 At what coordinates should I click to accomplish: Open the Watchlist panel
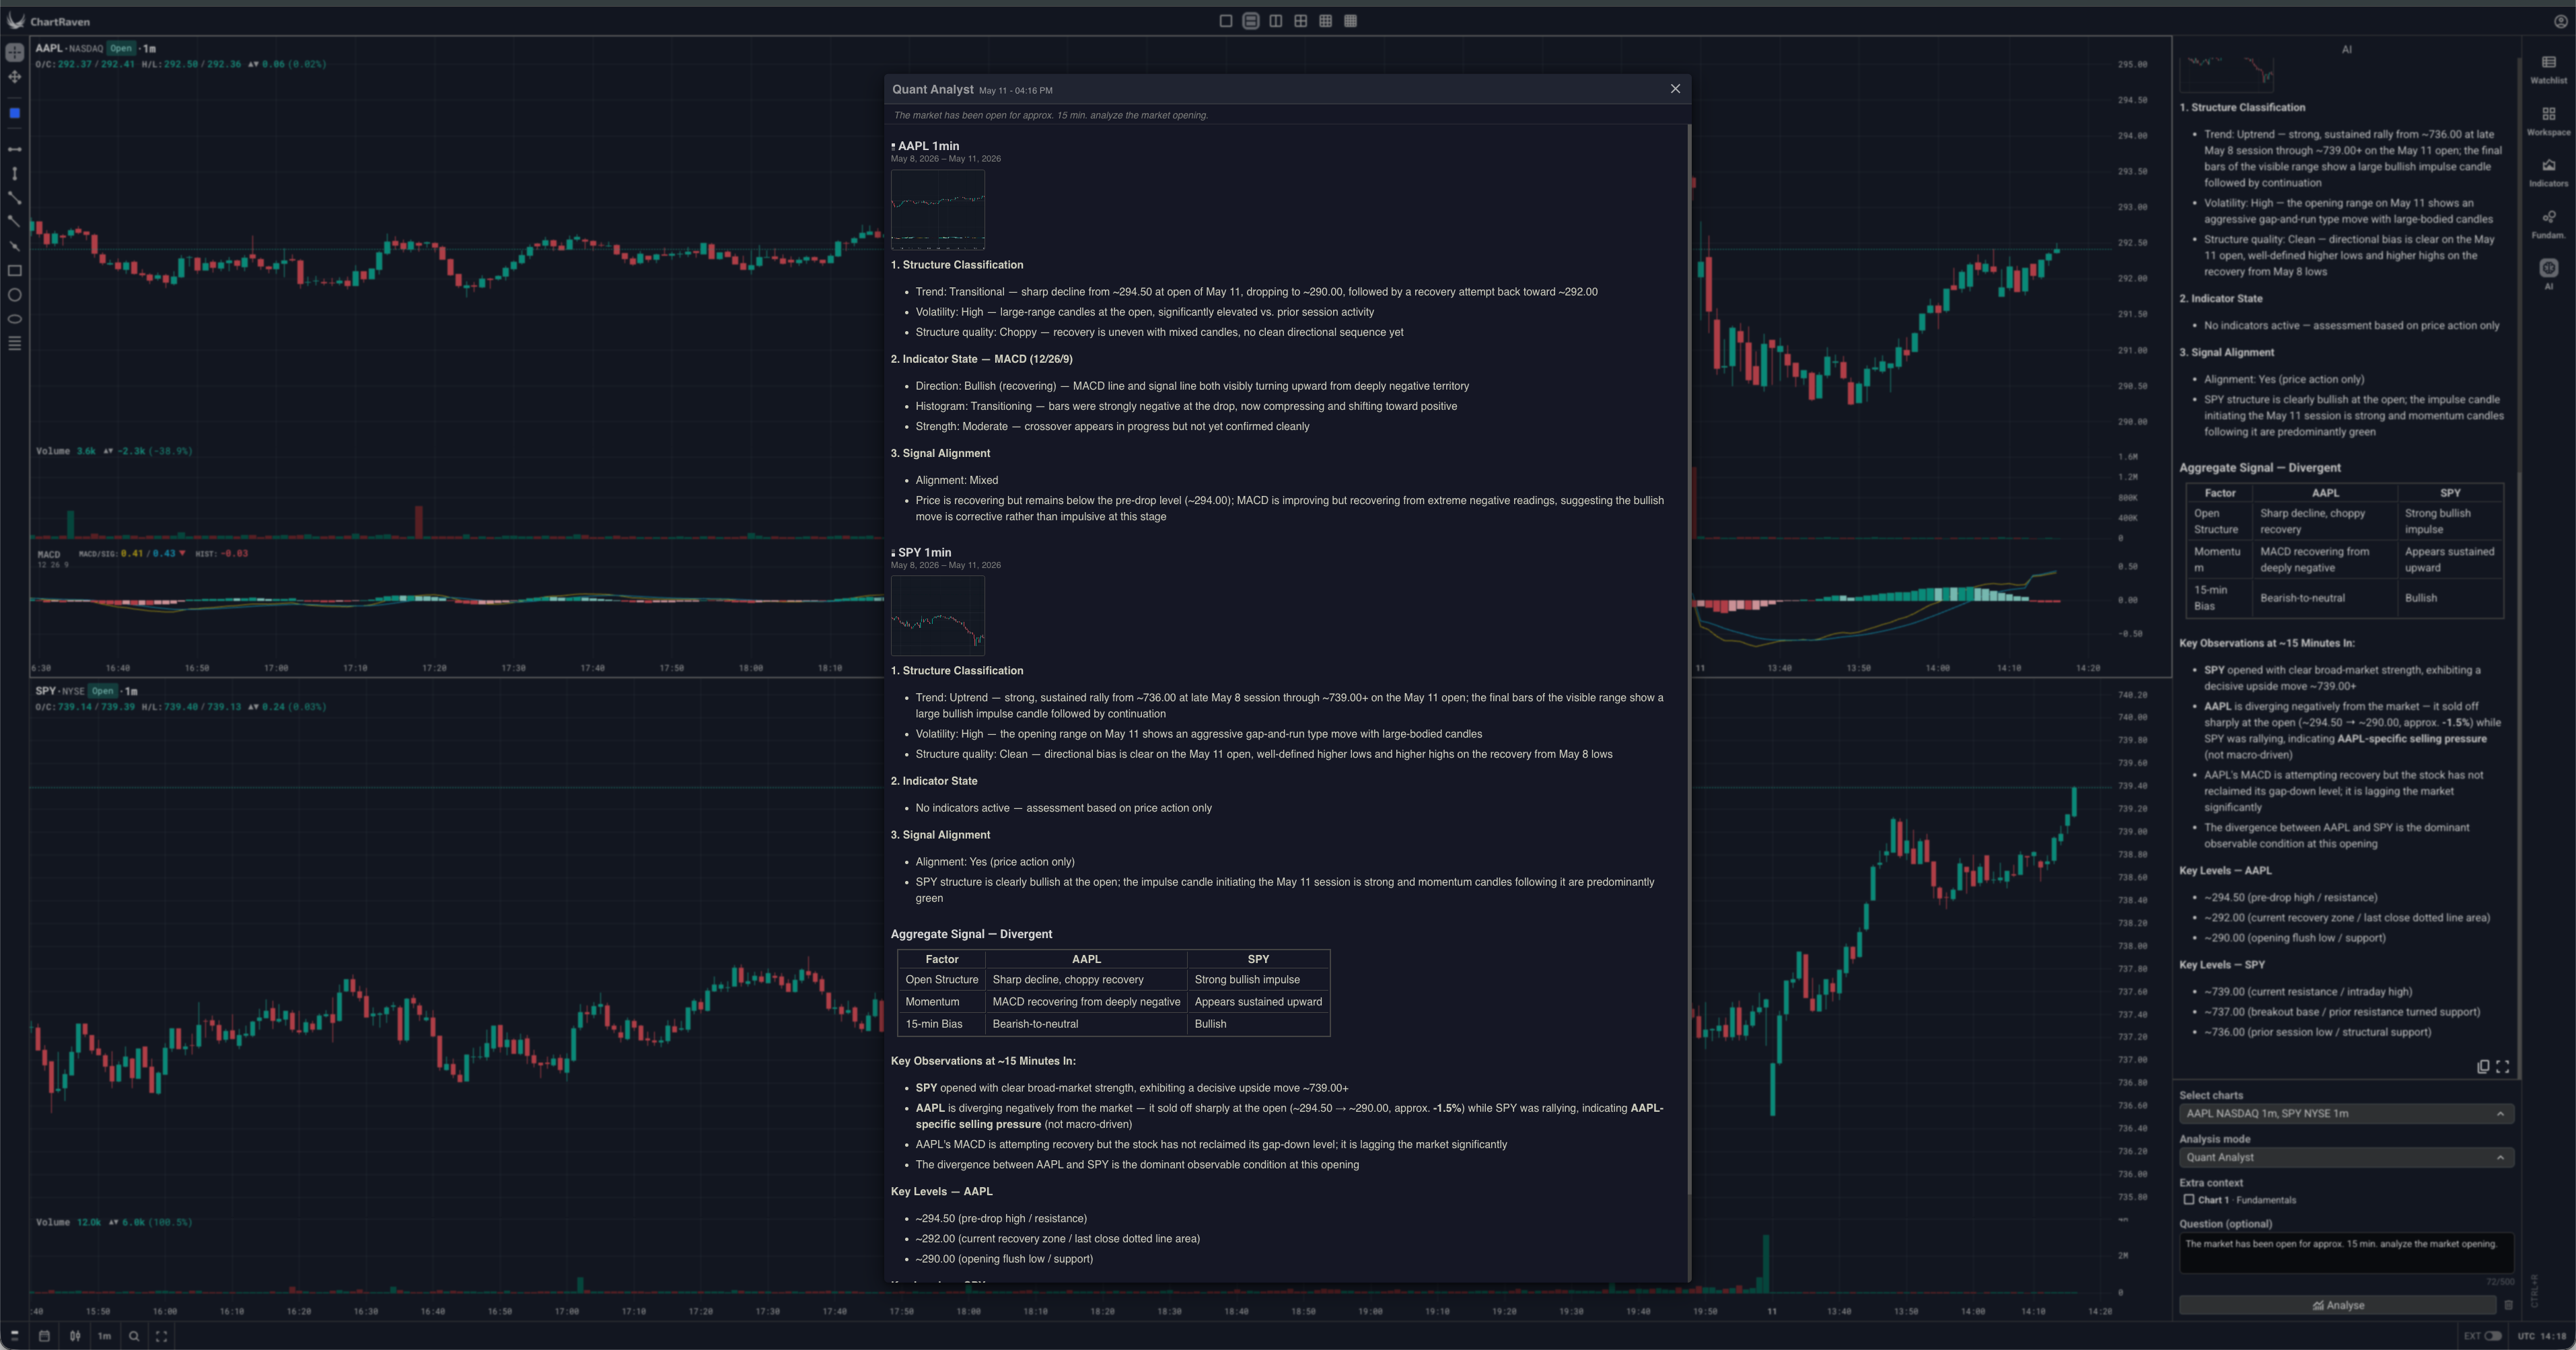tap(2548, 69)
